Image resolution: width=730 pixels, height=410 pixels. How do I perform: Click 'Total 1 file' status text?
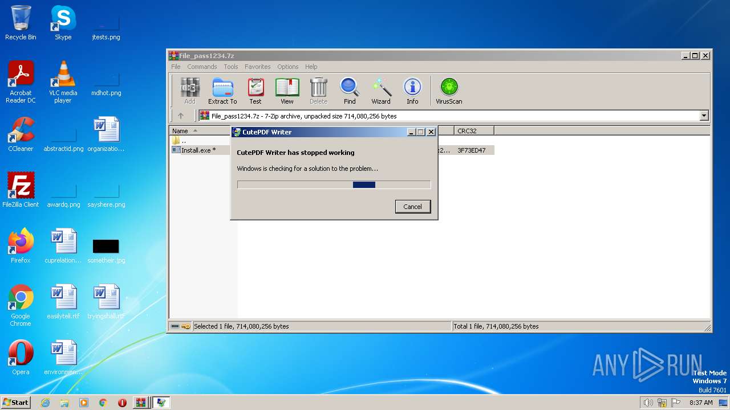pyautogui.click(x=496, y=326)
